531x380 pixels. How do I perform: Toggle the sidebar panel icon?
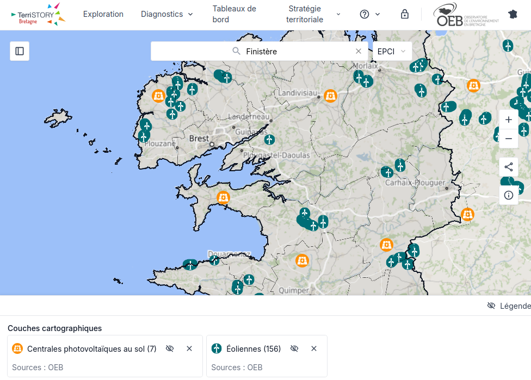coord(20,51)
